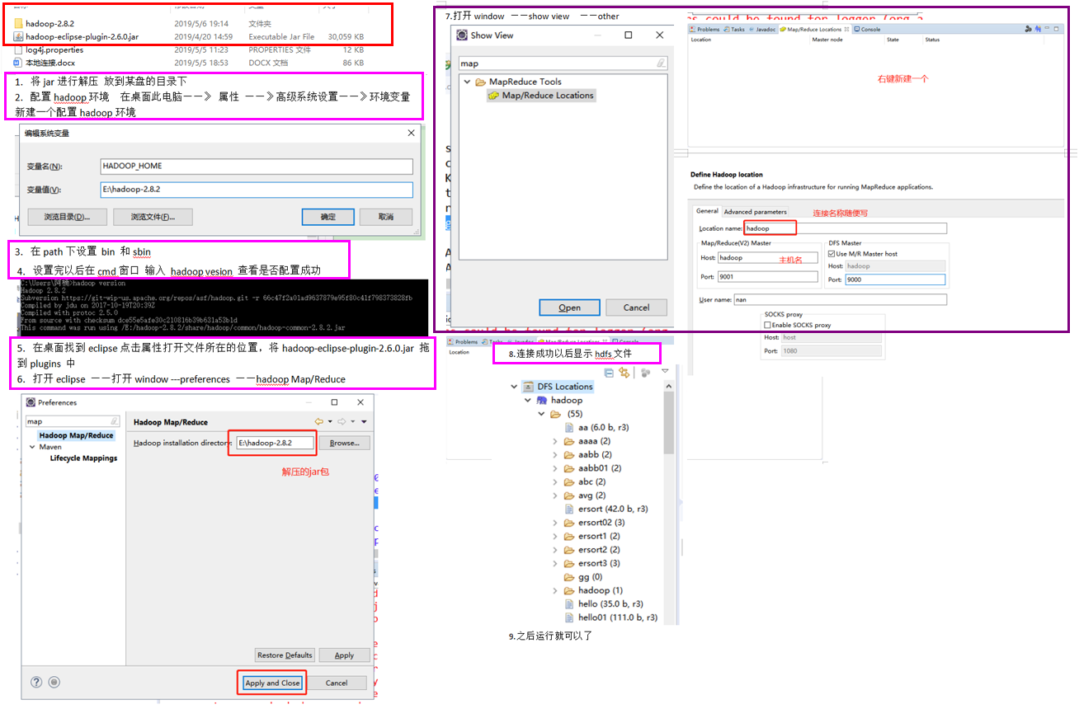
Task: Click Restore Defaults in Preferences
Action: click(285, 655)
